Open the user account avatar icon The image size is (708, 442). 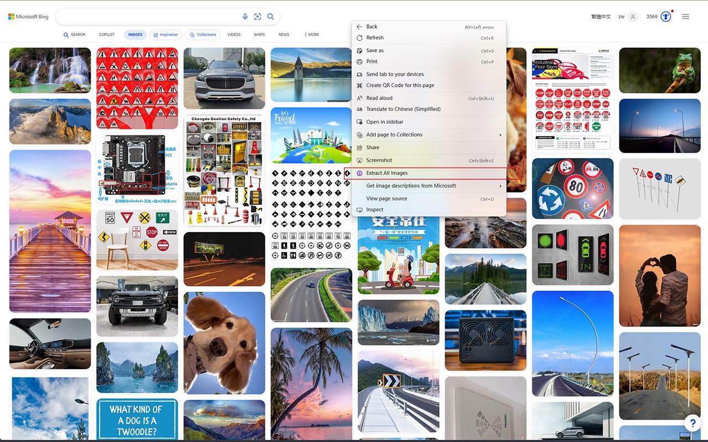[x=633, y=17]
